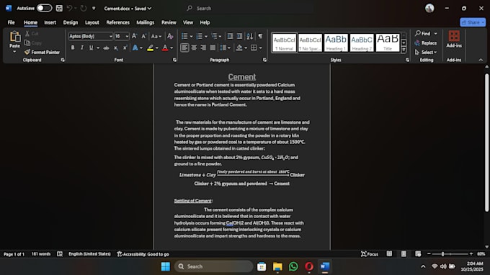Decrease font size with shrink font icon
The image size is (490, 275).
pyautogui.click(x=143, y=36)
